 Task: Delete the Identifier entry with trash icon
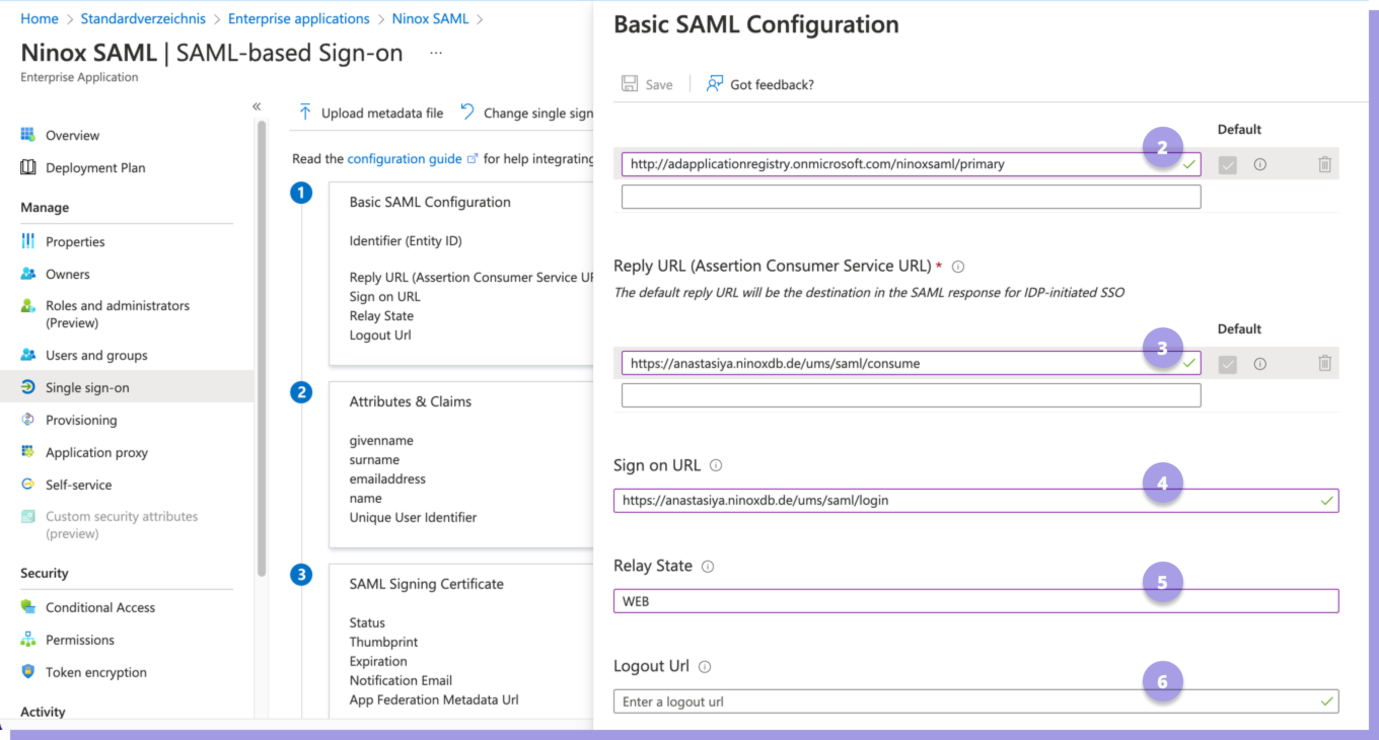[1324, 164]
